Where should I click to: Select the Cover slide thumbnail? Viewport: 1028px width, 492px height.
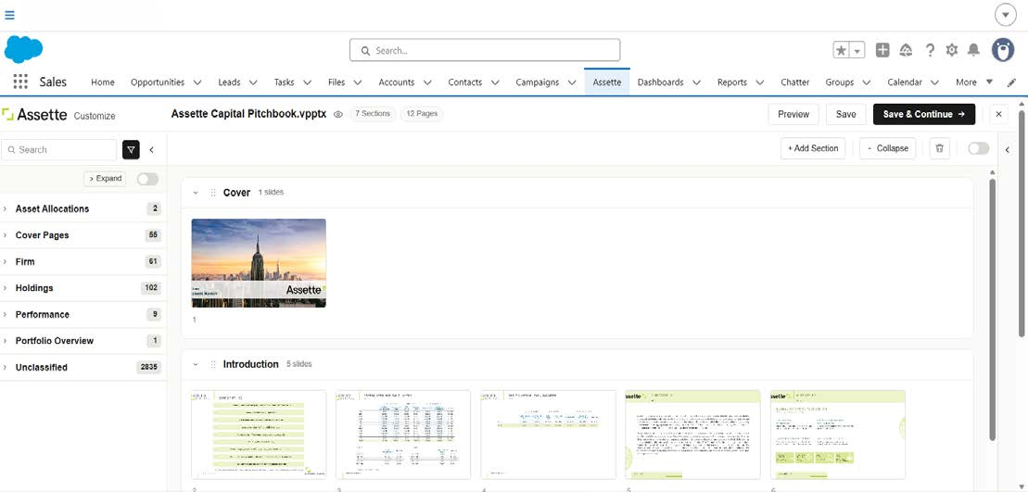[259, 263]
